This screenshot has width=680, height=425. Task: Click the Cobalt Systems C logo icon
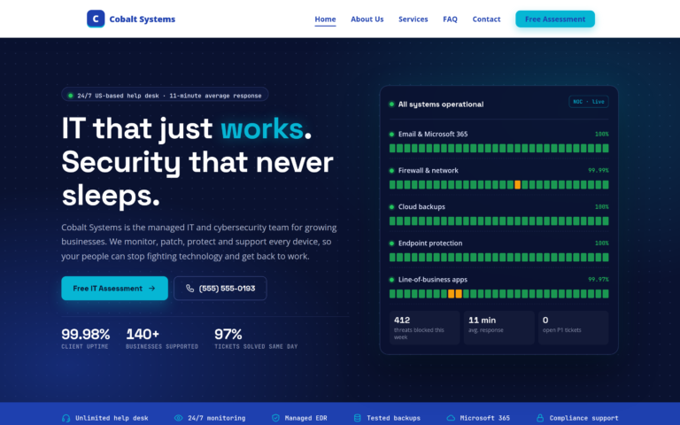(96, 19)
